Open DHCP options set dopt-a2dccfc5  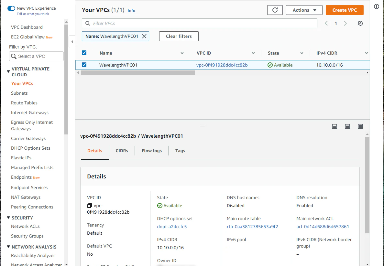(x=172, y=227)
